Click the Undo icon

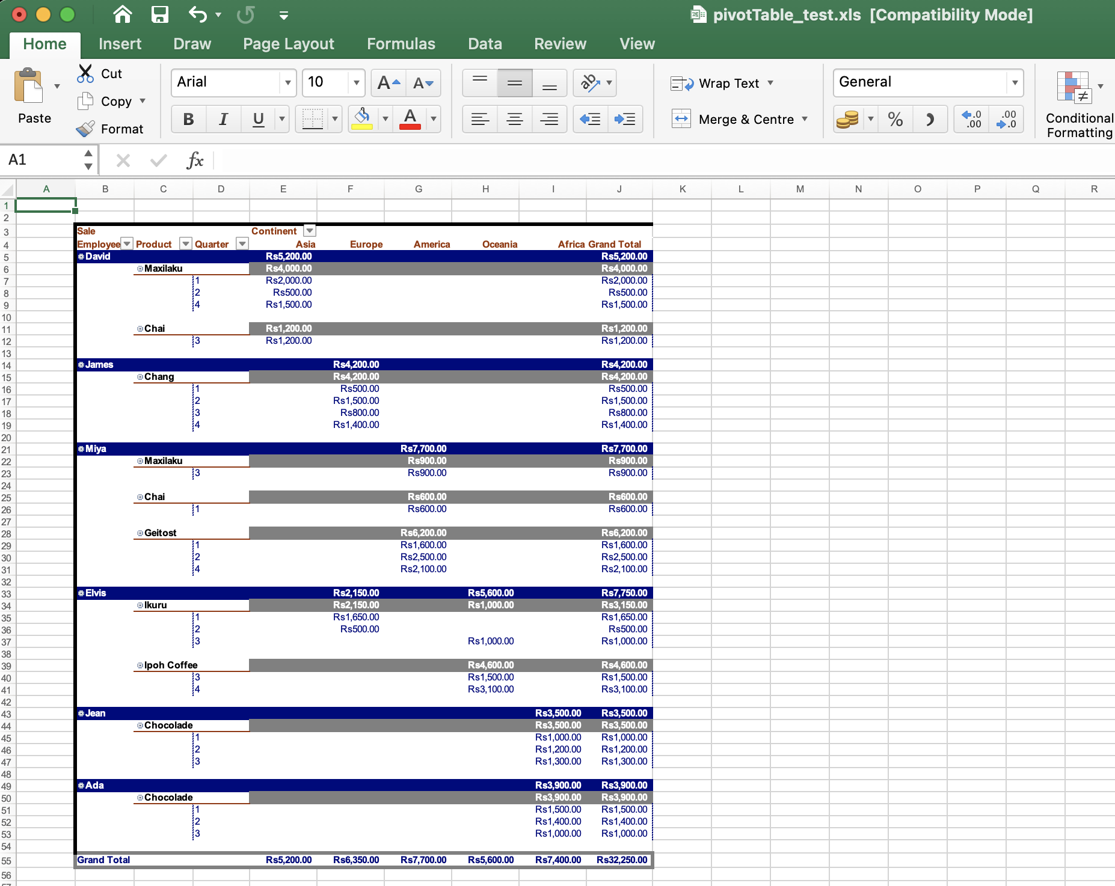(198, 15)
